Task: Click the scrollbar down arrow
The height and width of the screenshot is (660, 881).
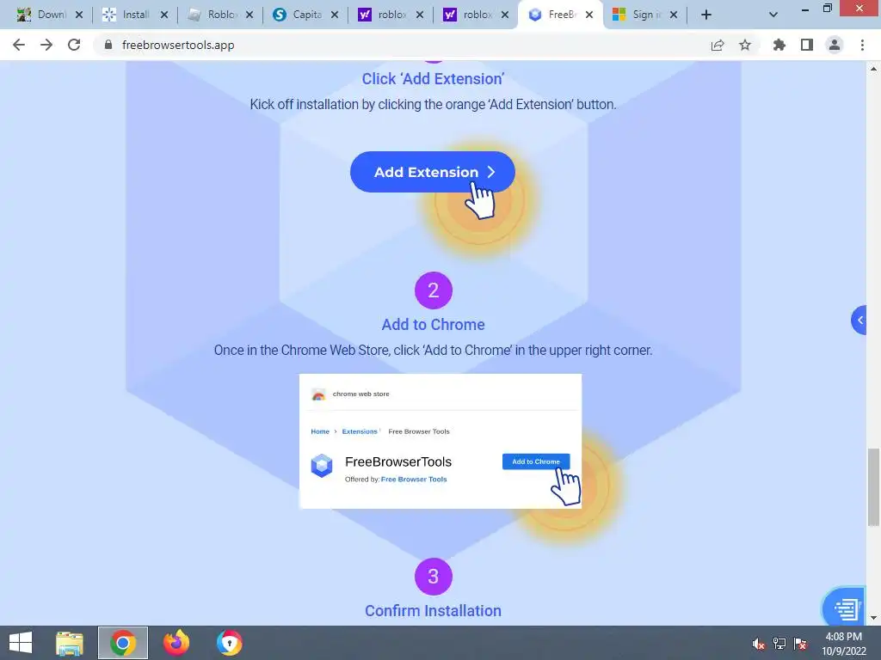Action: tap(873, 618)
